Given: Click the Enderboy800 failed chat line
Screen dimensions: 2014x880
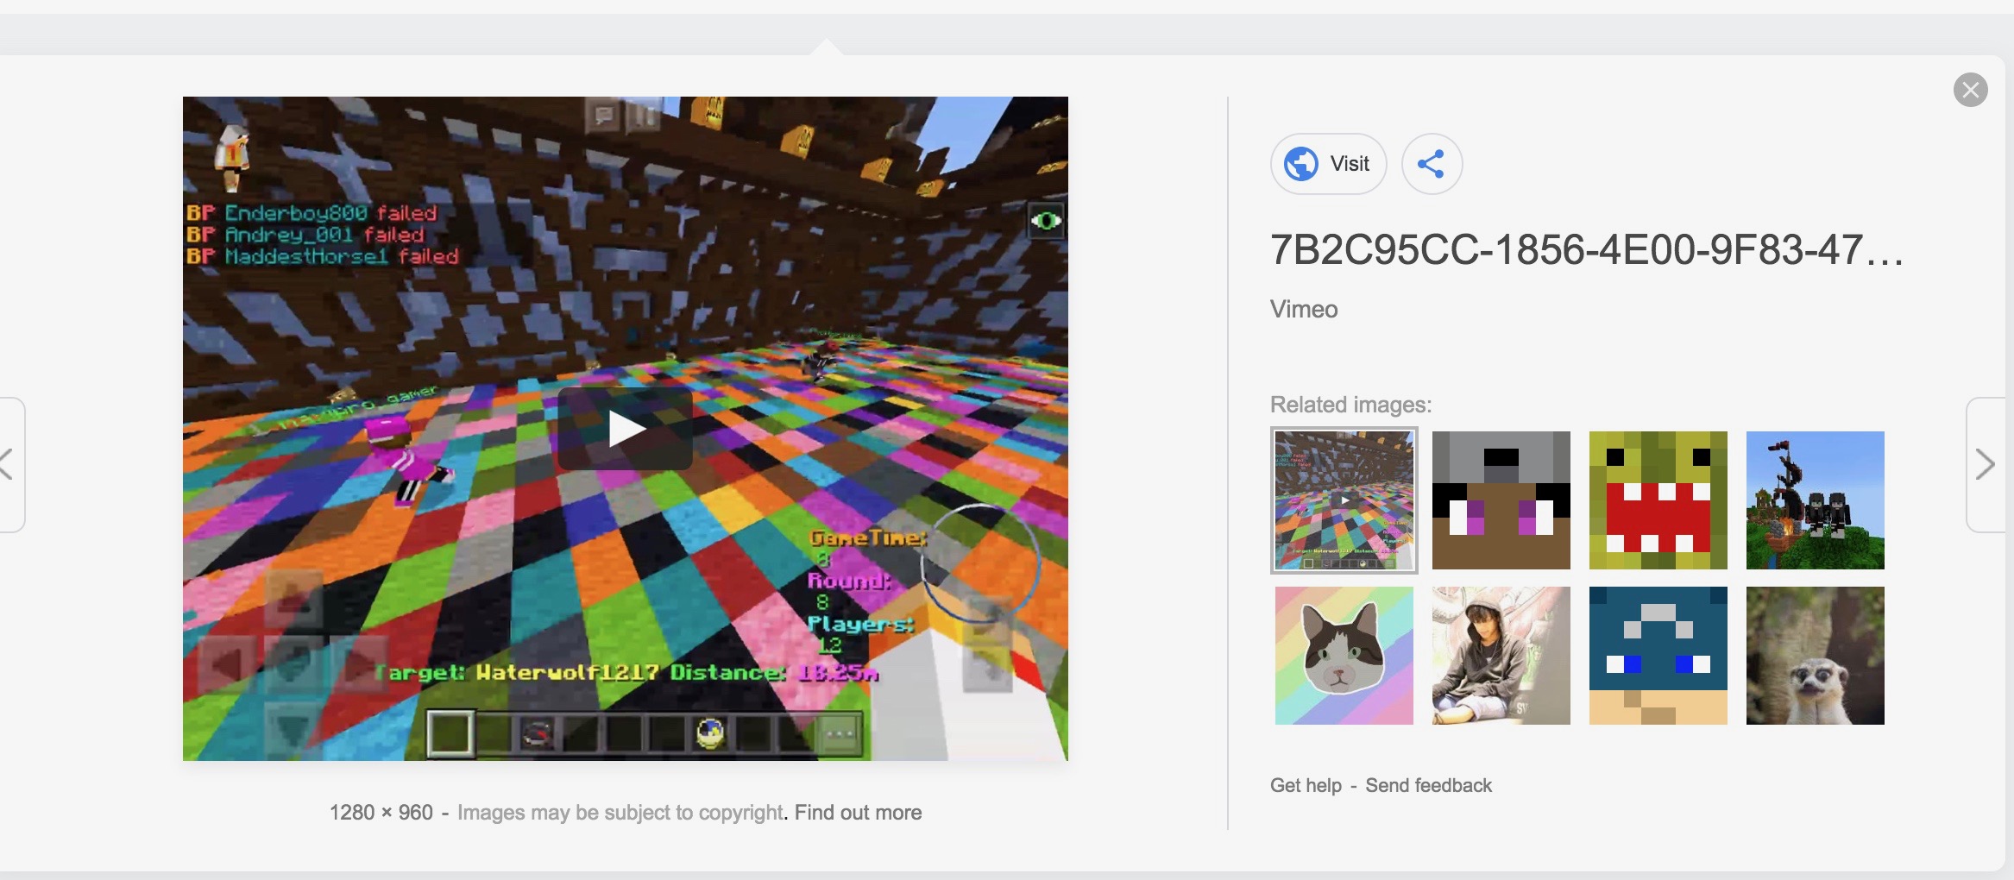Looking at the screenshot, I should click(312, 212).
